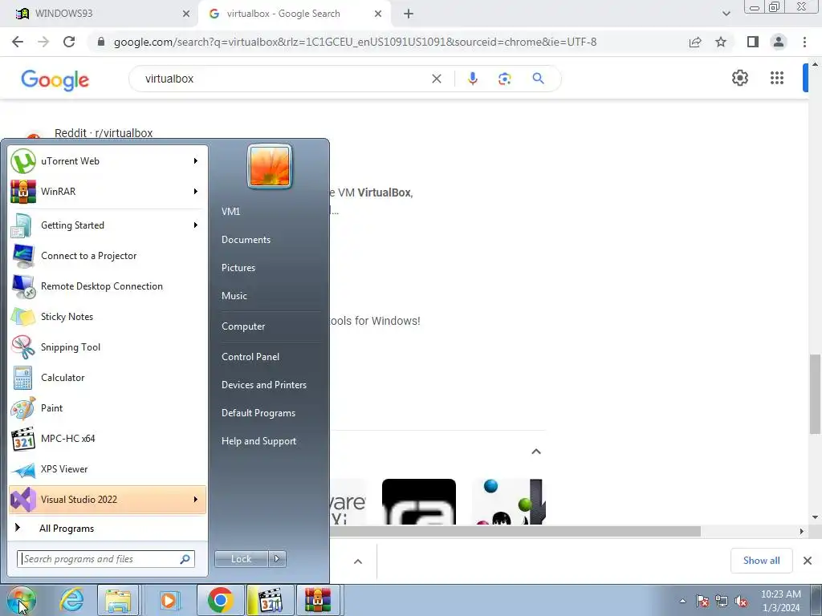Viewport: 822px width, 616px height.
Task: Open Documents from Start menu
Action: click(246, 240)
